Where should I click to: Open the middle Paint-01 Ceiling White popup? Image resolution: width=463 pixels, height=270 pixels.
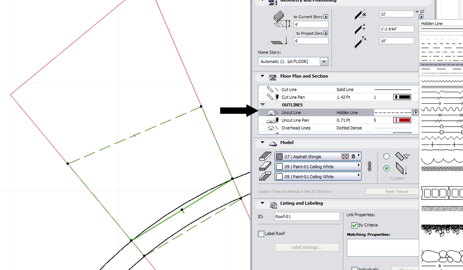(x=318, y=166)
